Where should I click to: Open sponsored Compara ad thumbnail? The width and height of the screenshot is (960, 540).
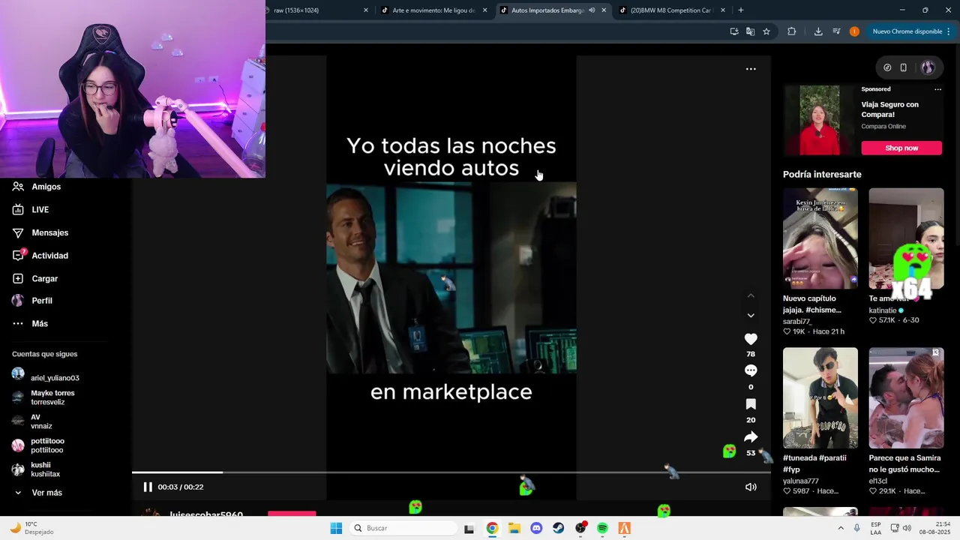pos(820,120)
